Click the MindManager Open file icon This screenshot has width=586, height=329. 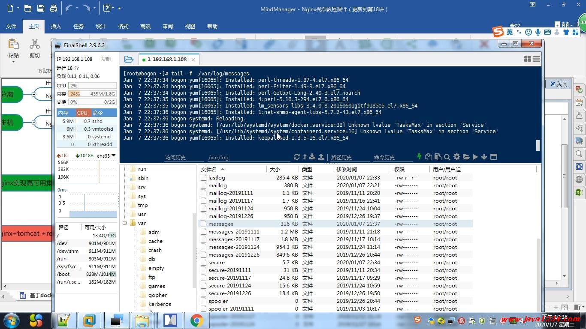[27, 8]
